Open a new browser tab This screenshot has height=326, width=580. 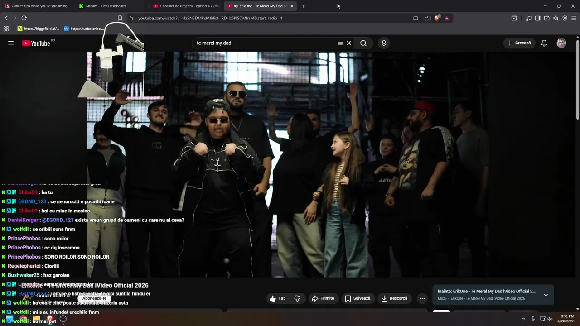pos(303,6)
